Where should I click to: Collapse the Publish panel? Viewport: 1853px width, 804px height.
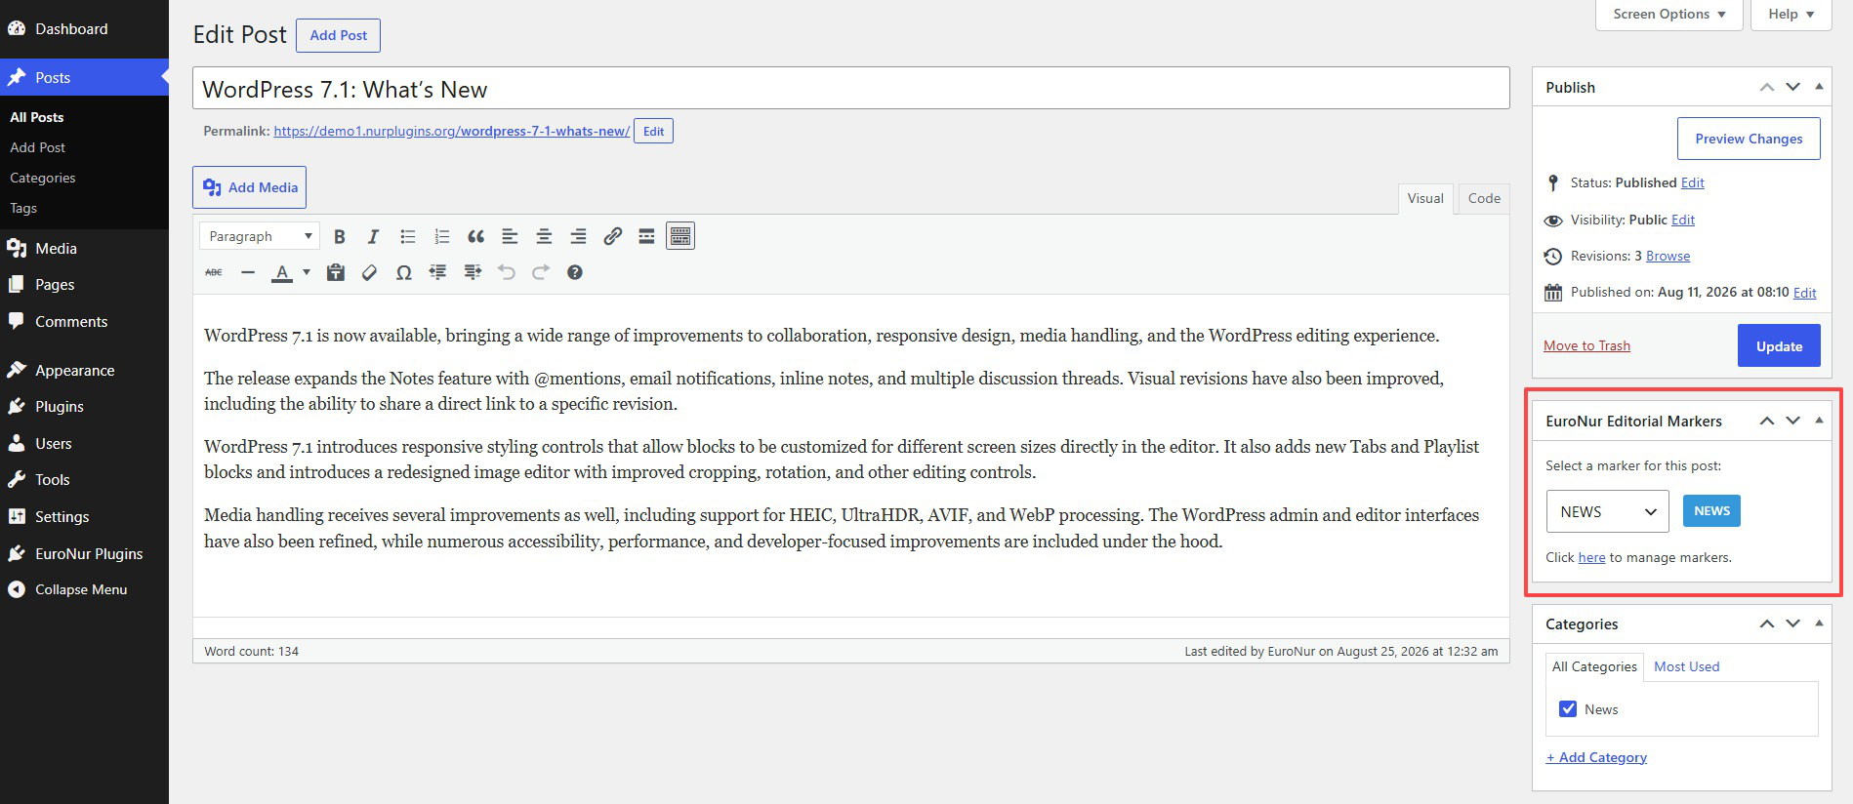(1819, 87)
